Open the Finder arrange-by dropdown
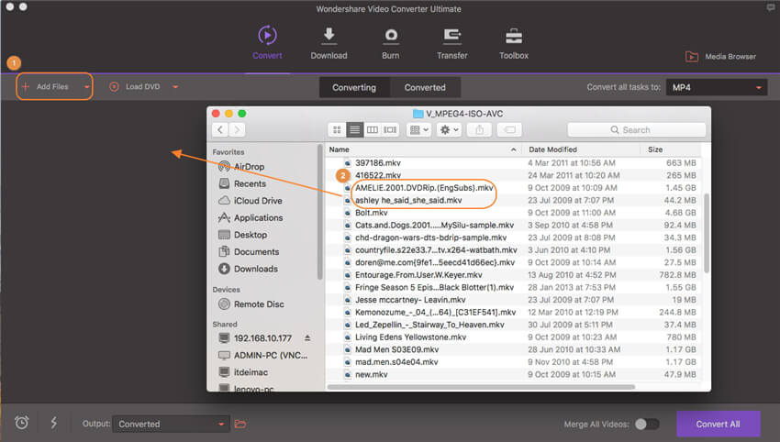This screenshot has height=442, width=780. [x=418, y=130]
